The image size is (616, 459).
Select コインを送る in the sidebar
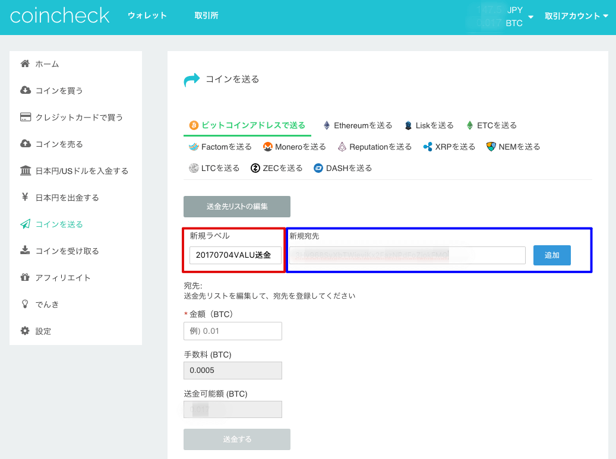click(59, 224)
